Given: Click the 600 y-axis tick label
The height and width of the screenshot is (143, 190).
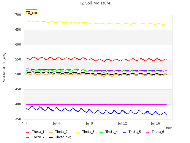Looking at the screenshot, I should [18, 44].
